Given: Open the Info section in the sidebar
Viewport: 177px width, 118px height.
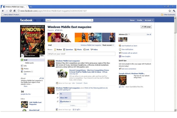Looking at the screenshot, I should [x=24, y=66].
